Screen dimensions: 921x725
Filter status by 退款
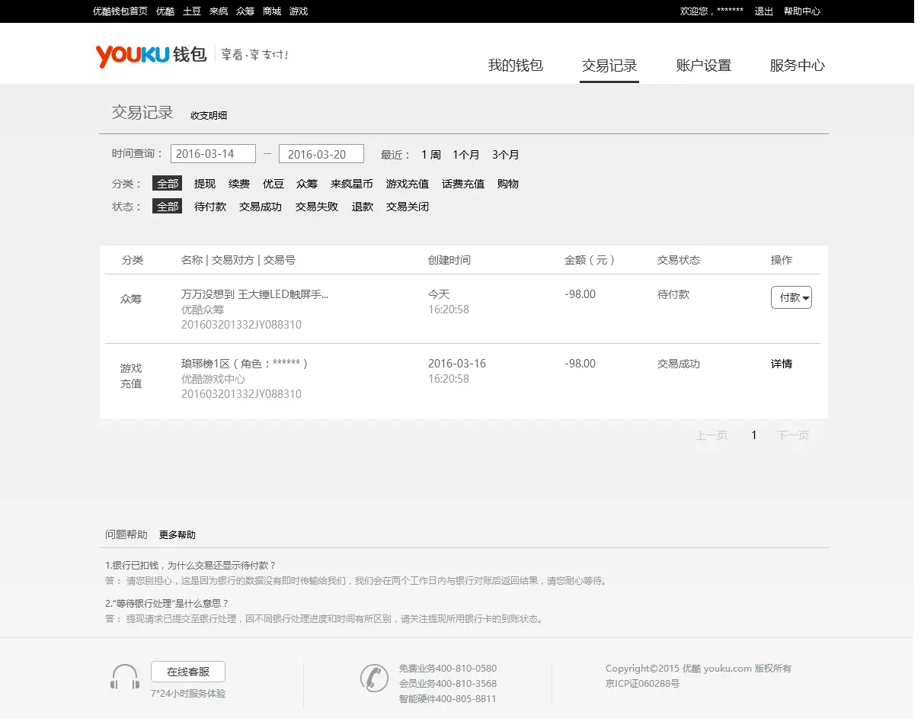coord(363,207)
